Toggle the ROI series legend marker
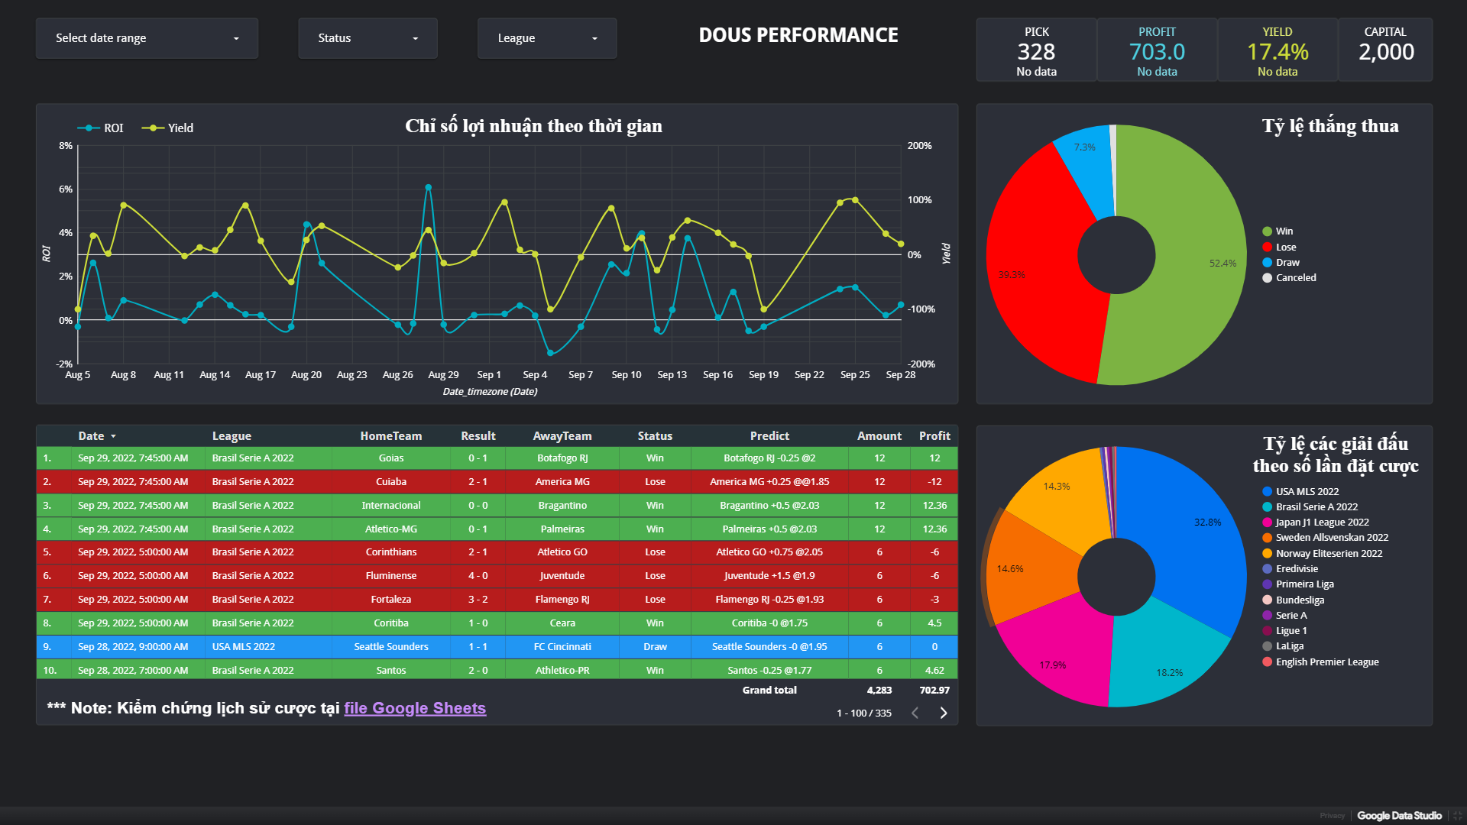This screenshot has width=1467, height=825. (x=89, y=128)
